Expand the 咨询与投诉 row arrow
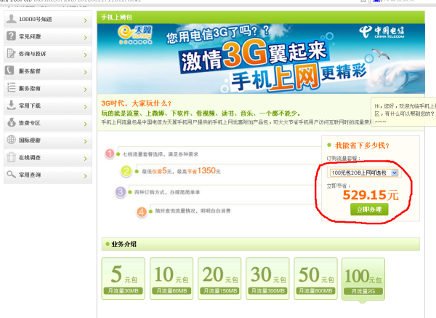436x318 pixels. coord(85,55)
